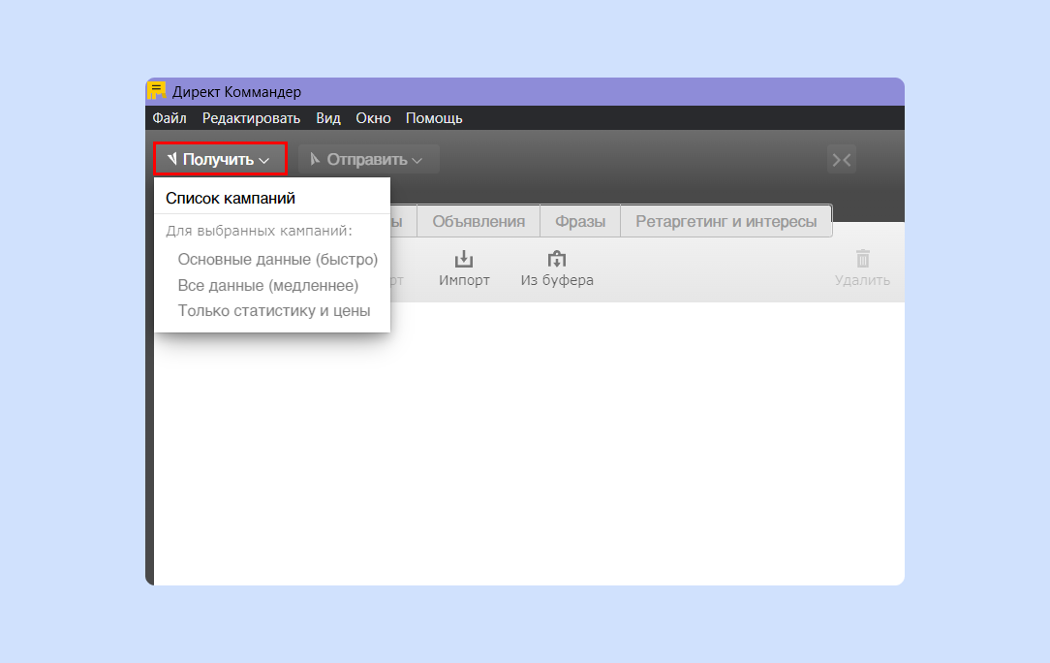Switch to the Объявления tab
The width and height of the screenshot is (1050, 663).
point(479,221)
